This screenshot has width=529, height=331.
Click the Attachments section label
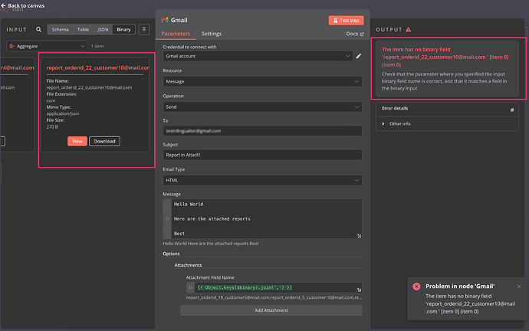click(x=188, y=265)
